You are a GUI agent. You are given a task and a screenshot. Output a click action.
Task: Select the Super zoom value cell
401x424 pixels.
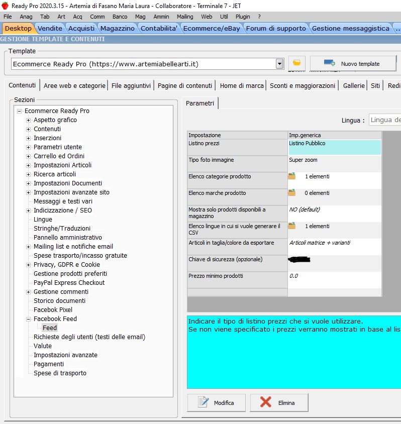(x=335, y=164)
